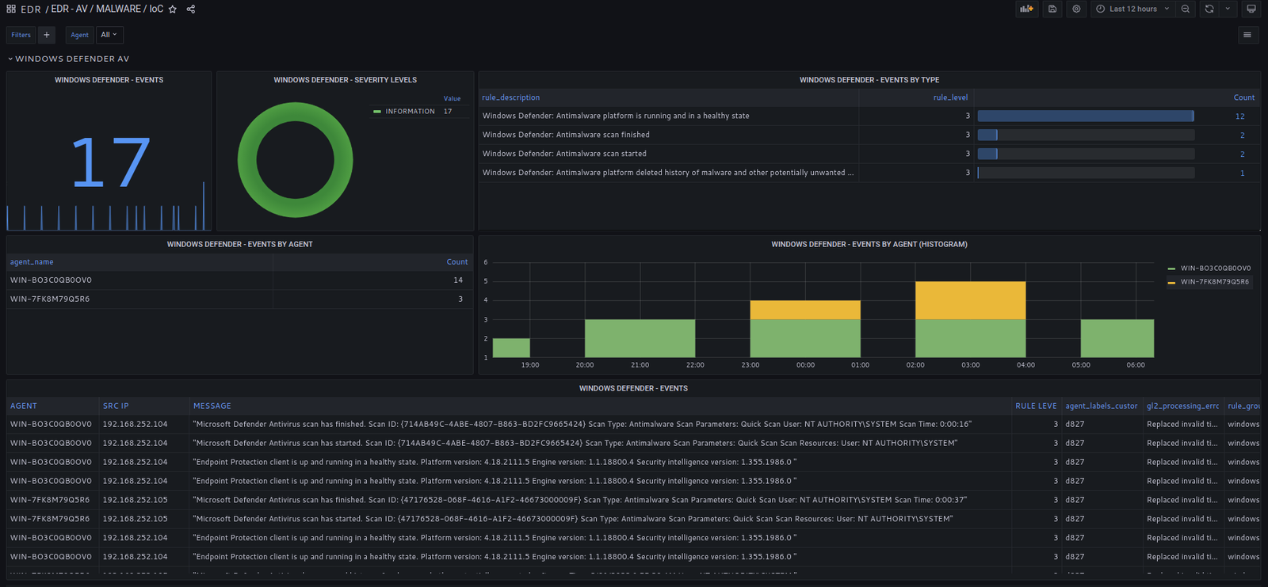
Task: Click the INFORMATION green legend swatch
Action: click(377, 112)
